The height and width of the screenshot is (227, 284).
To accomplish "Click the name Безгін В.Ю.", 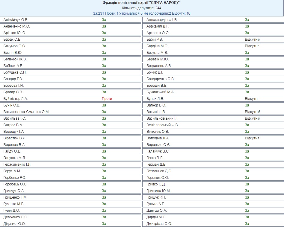I will tap(13, 53).
